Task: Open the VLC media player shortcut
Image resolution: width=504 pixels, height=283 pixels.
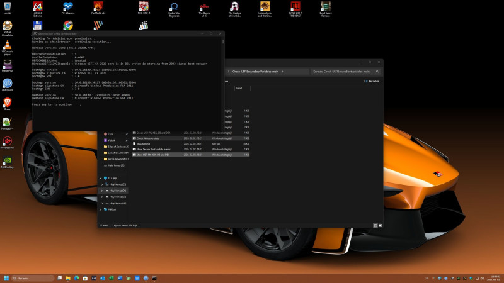Action: pos(7,46)
